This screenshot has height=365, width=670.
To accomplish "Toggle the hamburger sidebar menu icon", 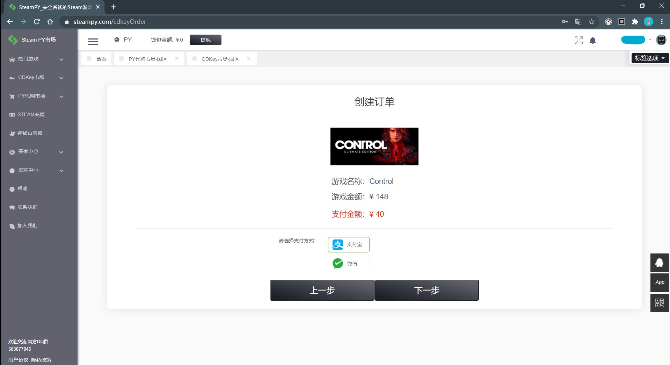I will 93,42.
